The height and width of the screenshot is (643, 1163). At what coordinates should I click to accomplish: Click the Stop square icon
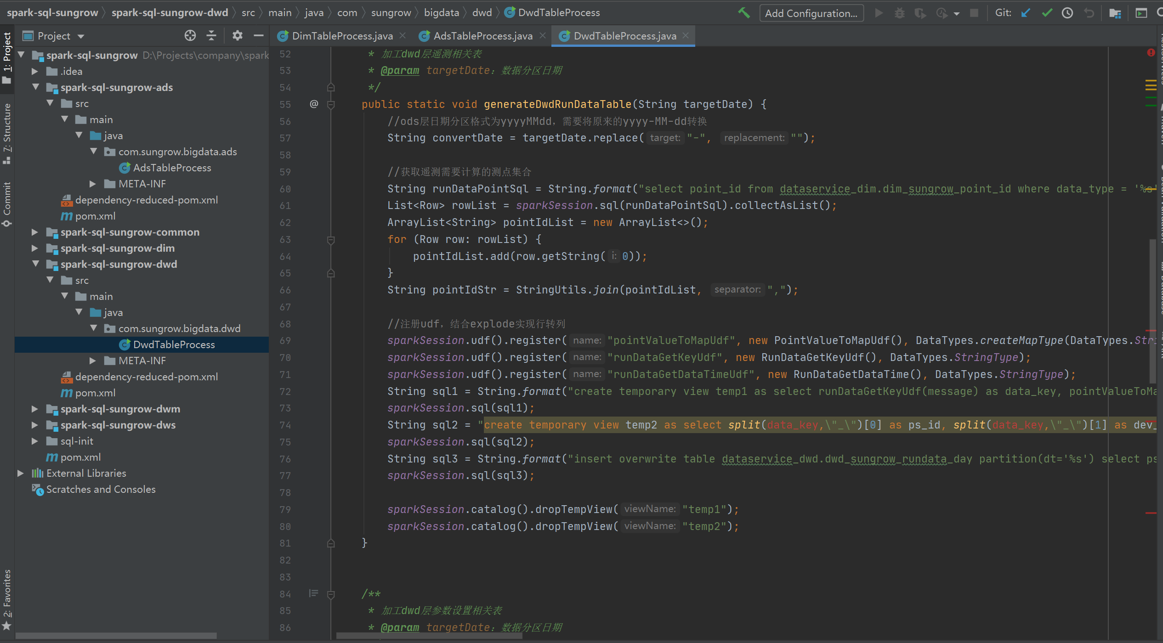tap(974, 13)
